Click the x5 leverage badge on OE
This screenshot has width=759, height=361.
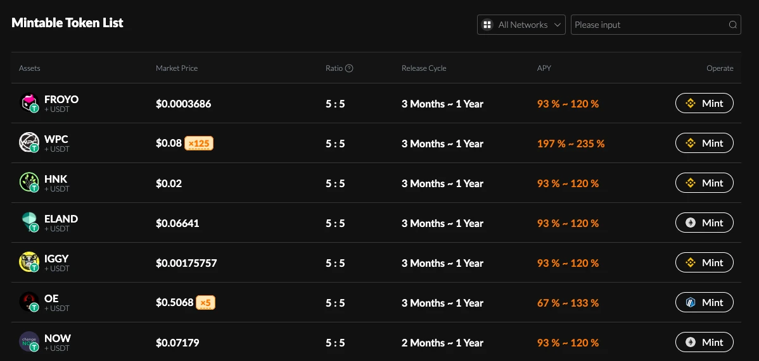205,303
